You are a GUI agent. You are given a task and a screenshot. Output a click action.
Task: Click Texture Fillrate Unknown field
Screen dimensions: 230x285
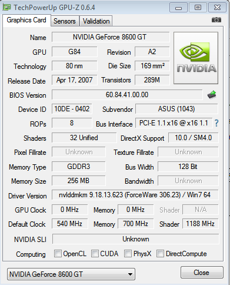tap(188, 152)
